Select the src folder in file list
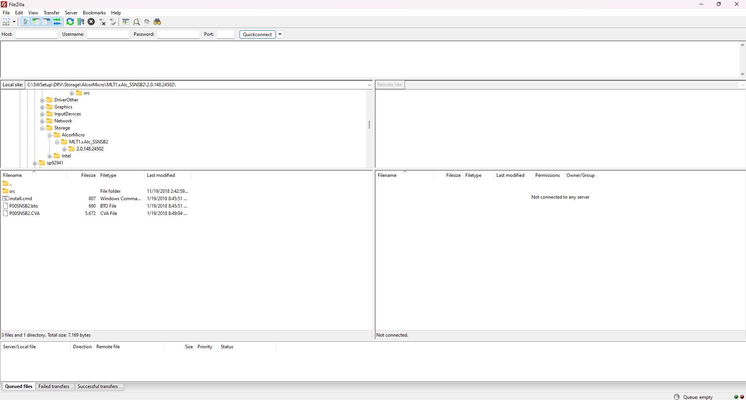The image size is (746, 400). pyautogui.click(x=12, y=191)
